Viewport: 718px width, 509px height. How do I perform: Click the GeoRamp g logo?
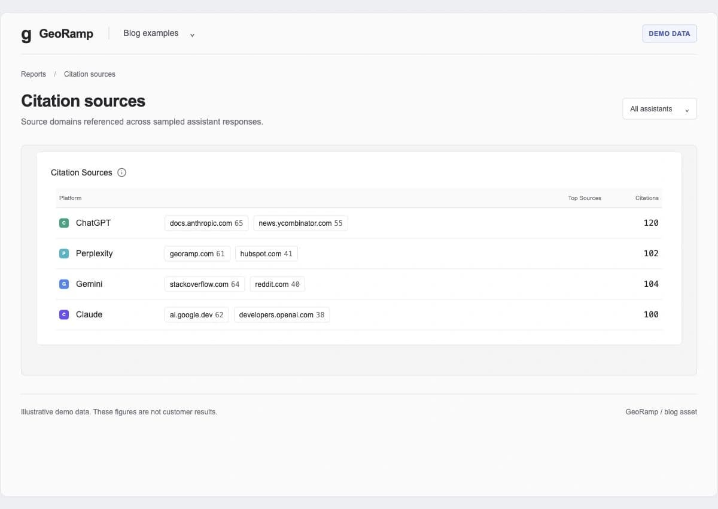(26, 34)
